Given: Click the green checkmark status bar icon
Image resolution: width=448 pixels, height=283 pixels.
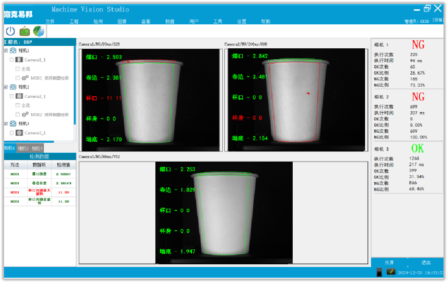Looking at the screenshot, I should [391, 272].
